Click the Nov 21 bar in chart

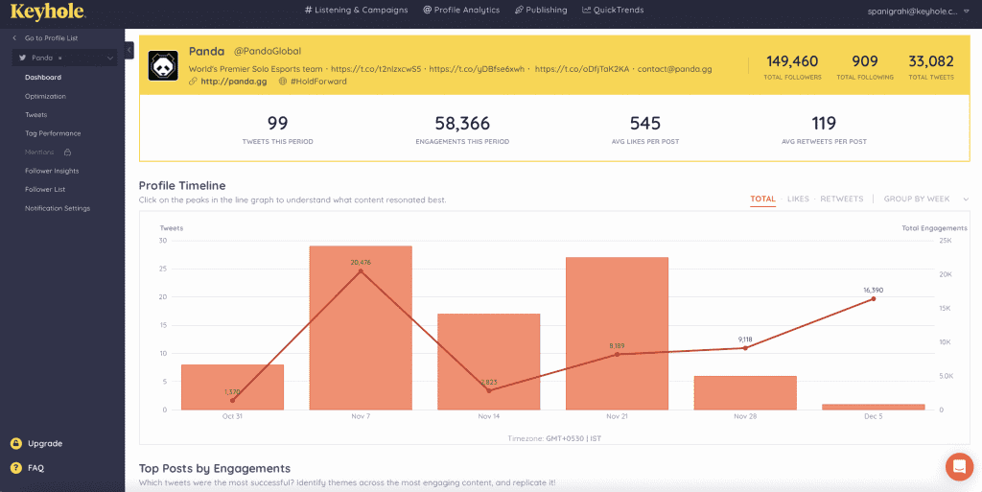click(x=617, y=334)
